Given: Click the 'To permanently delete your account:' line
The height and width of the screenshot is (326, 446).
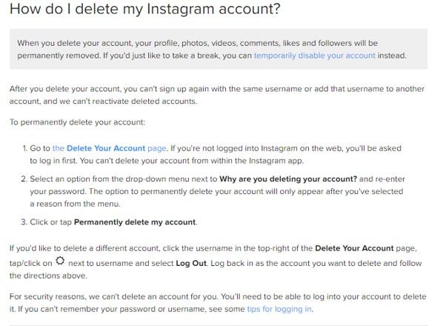Looking at the screenshot, I should point(77,122).
